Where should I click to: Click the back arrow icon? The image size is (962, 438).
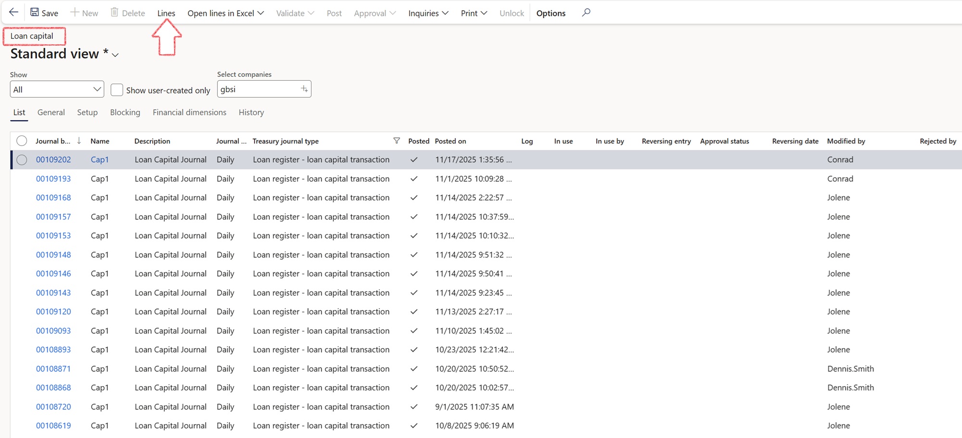[x=13, y=12]
